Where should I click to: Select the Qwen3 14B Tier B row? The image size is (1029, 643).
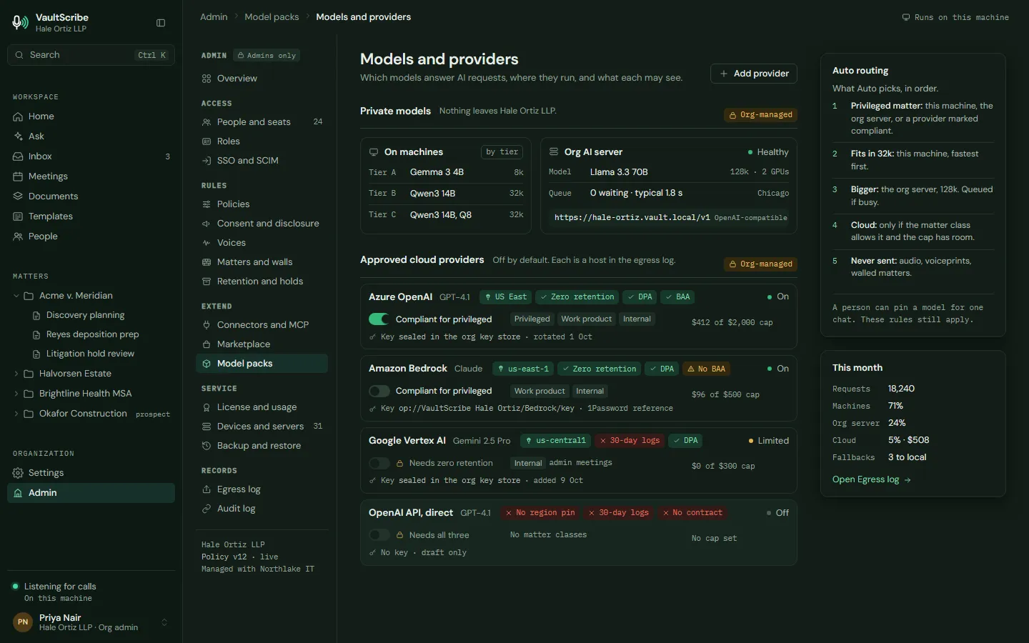point(446,194)
